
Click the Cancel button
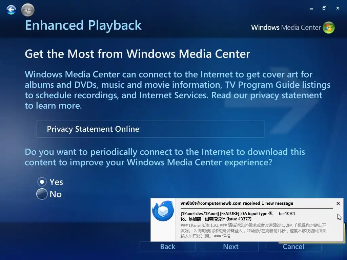pyautogui.click(x=293, y=246)
